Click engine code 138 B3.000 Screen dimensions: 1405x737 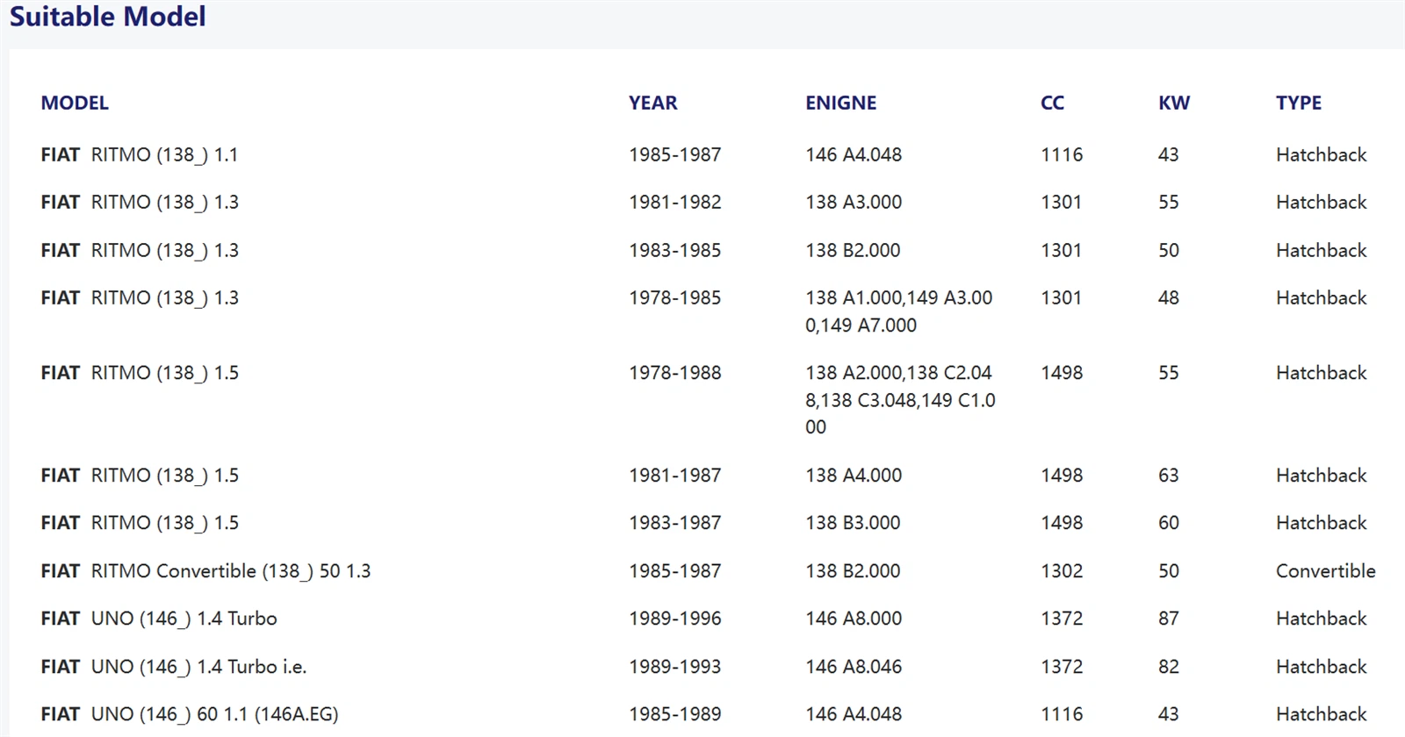pyautogui.click(x=853, y=523)
